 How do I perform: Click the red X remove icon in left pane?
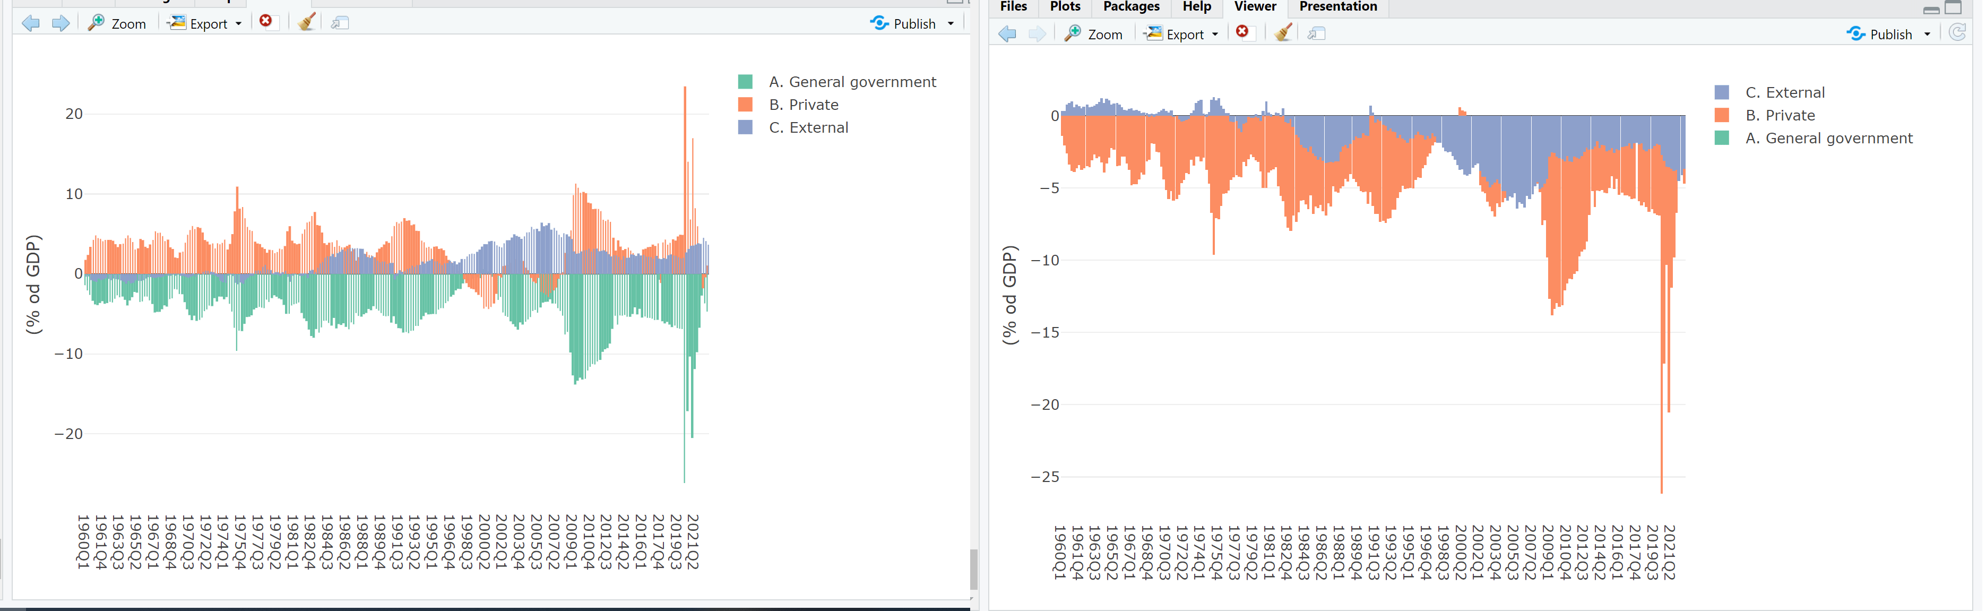tap(266, 22)
